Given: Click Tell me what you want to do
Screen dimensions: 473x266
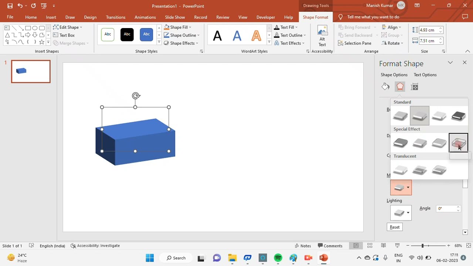Looking at the screenshot, I should coord(373,17).
